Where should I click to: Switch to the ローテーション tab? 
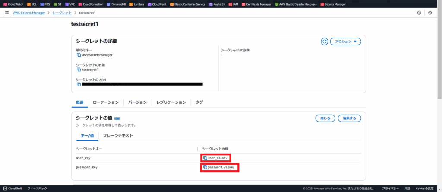coord(106,102)
